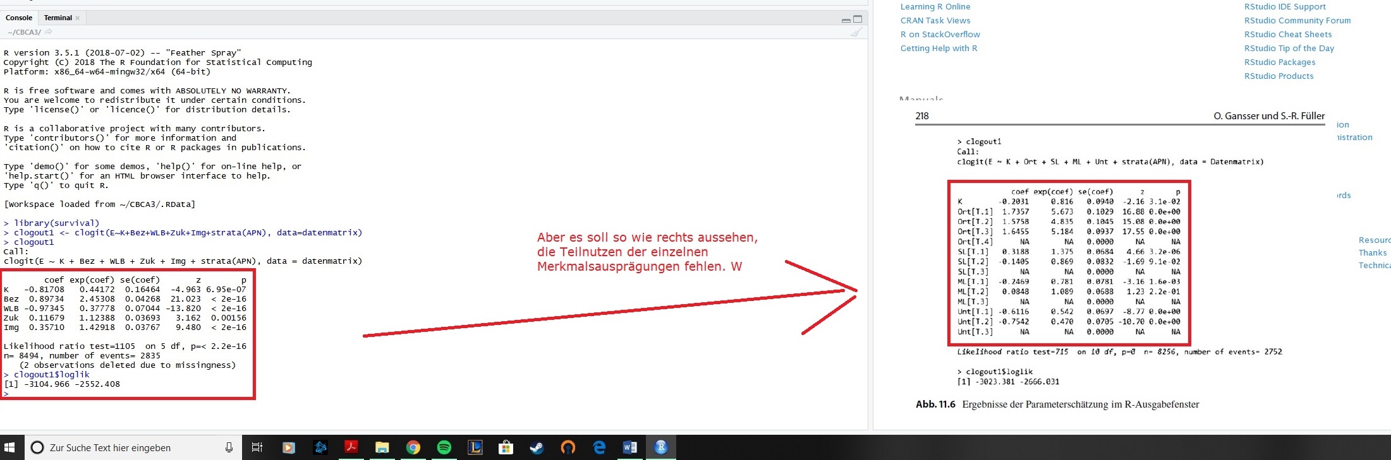This screenshot has height=460, width=1391.
Task: Open Spotify from the taskbar
Action: 444,447
